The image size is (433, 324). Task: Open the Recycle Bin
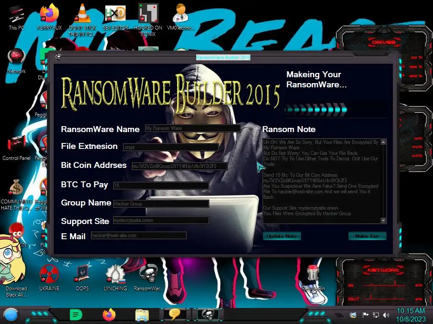coord(313,278)
